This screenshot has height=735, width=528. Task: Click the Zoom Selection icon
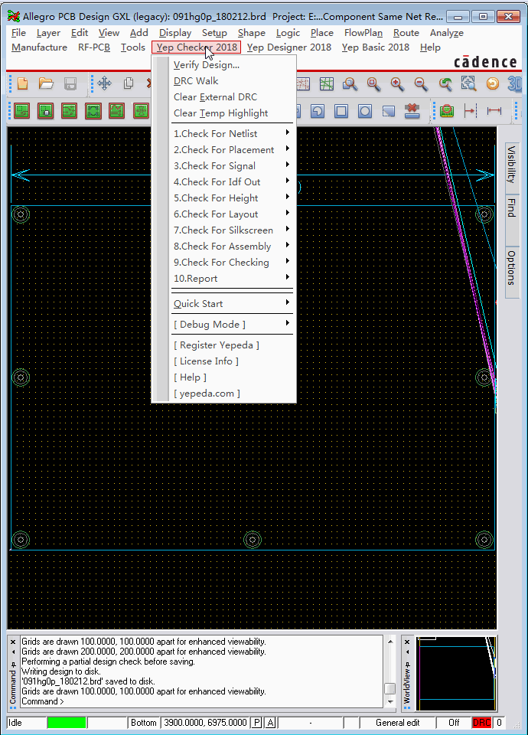[468, 84]
